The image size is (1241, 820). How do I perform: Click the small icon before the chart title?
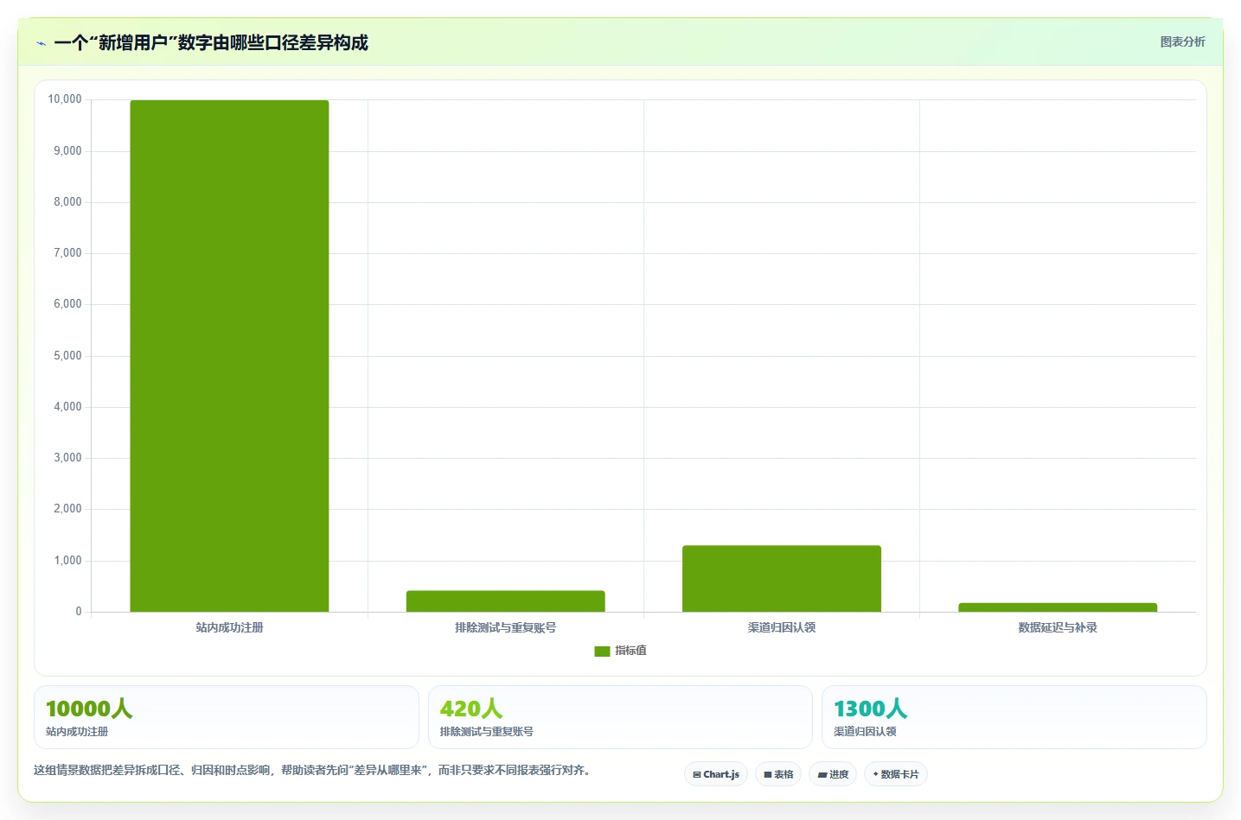[41, 43]
